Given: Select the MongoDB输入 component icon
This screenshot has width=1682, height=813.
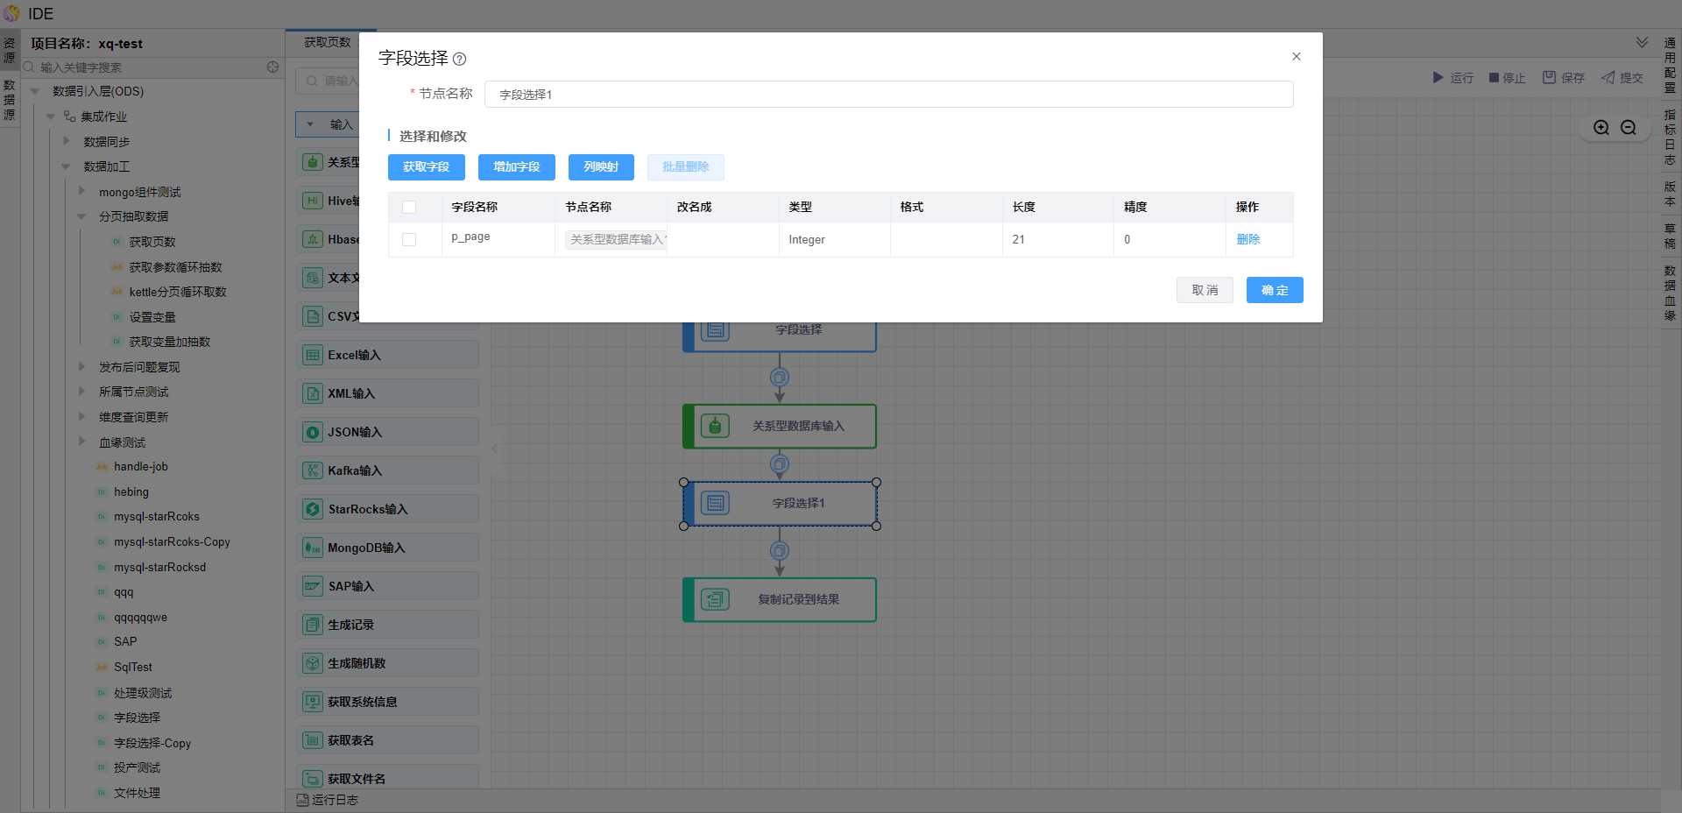Looking at the screenshot, I should (313, 548).
